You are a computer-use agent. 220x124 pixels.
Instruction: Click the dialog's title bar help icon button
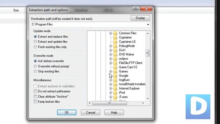135,9
